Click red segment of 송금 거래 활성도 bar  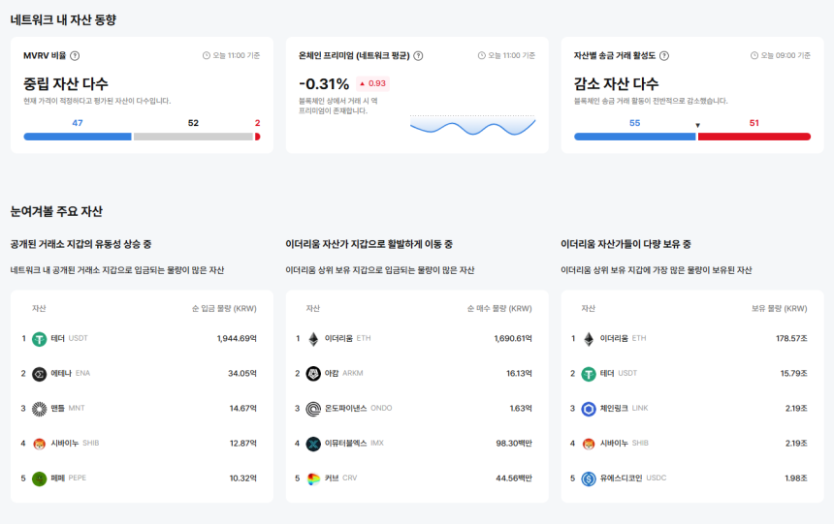pyautogui.click(x=754, y=137)
